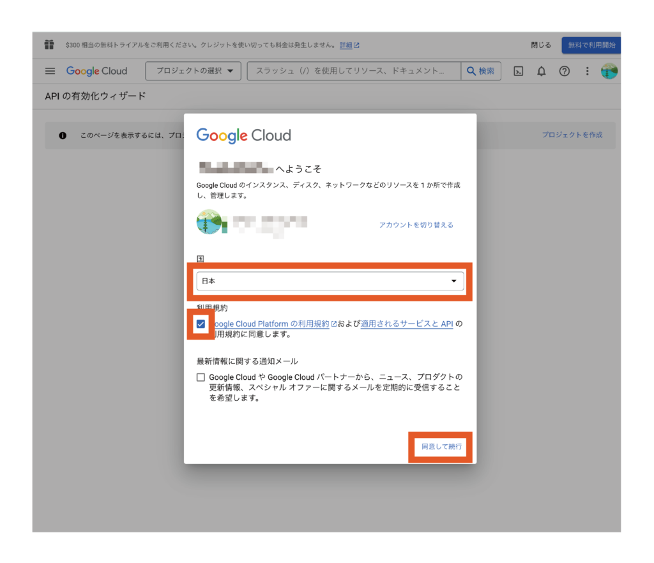This screenshot has height=563, width=654.
Task: Open the hamburger navigation menu
Action: pyautogui.click(x=50, y=71)
